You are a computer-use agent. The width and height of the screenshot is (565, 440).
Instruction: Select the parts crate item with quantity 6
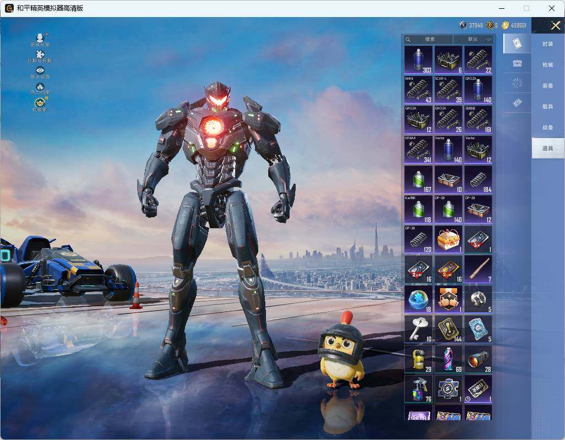pos(448,60)
